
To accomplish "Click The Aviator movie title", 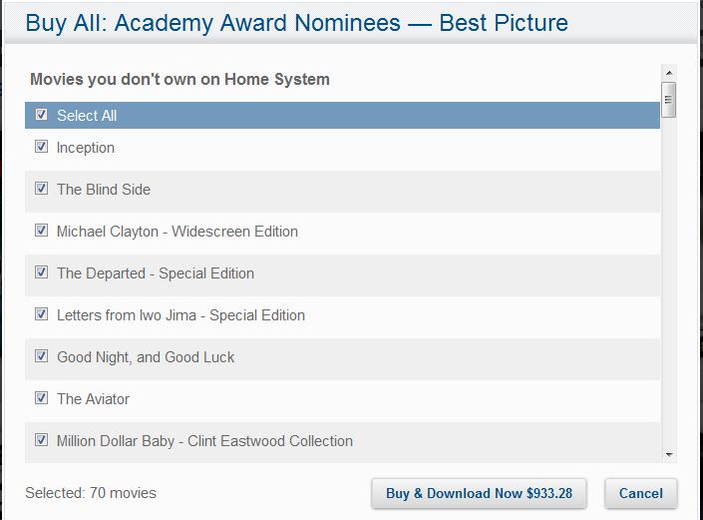I will (94, 399).
